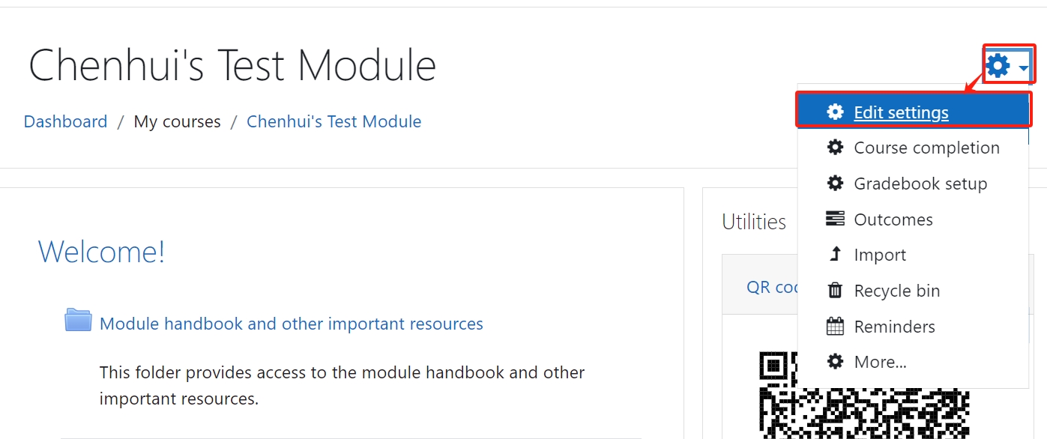The image size is (1047, 439).
Task: Open the blue folder icon beside Module handbook
Action: click(x=77, y=320)
